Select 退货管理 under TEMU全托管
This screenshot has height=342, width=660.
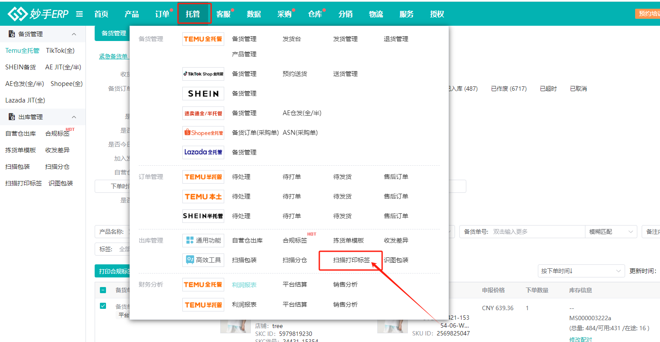(x=396, y=39)
